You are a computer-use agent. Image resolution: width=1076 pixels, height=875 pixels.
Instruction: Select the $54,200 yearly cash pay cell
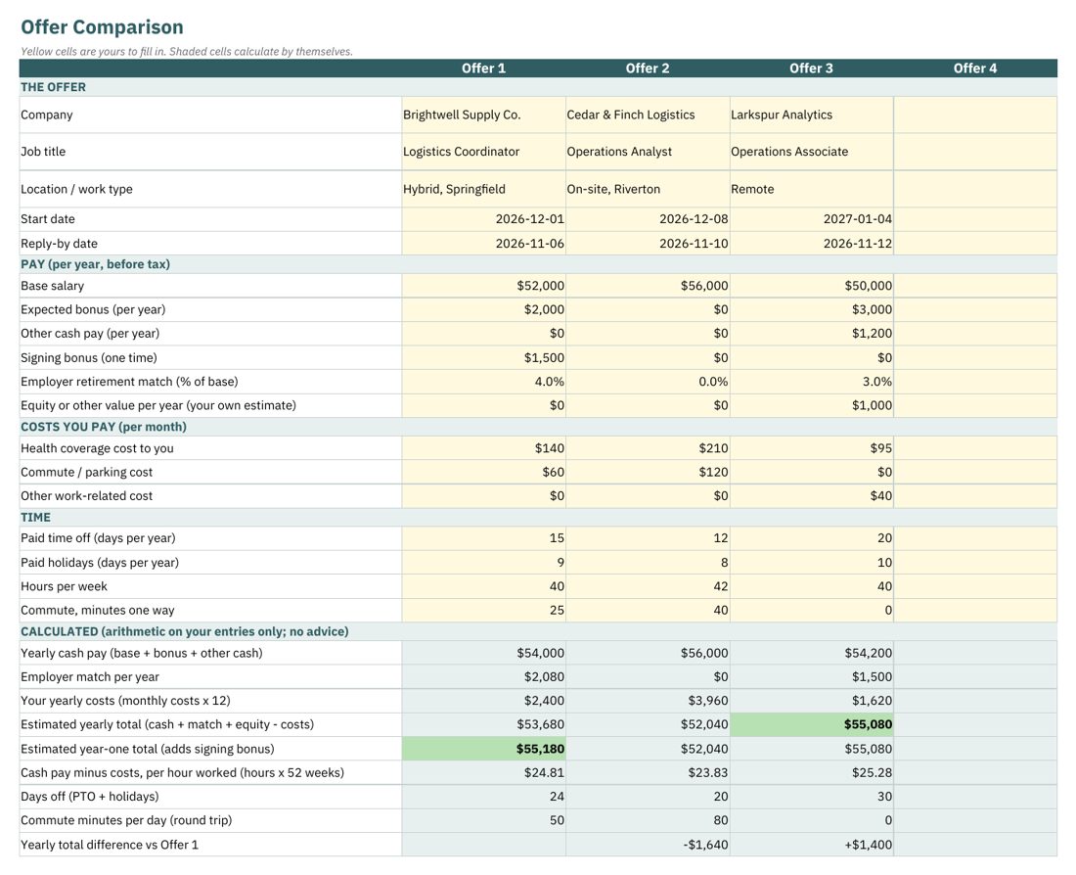812,653
